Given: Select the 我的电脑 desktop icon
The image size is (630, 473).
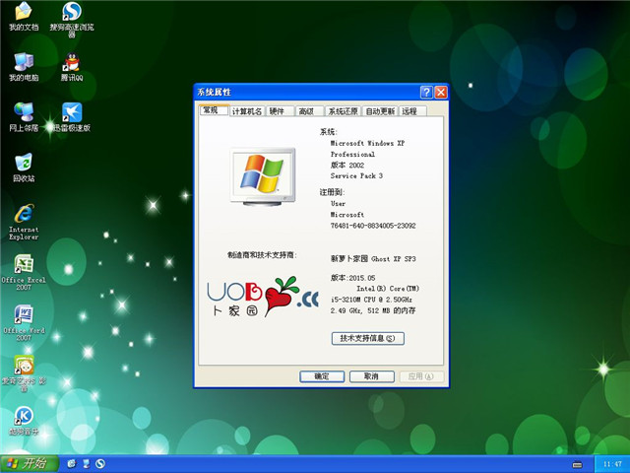Looking at the screenshot, I should (x=24, y=67).
